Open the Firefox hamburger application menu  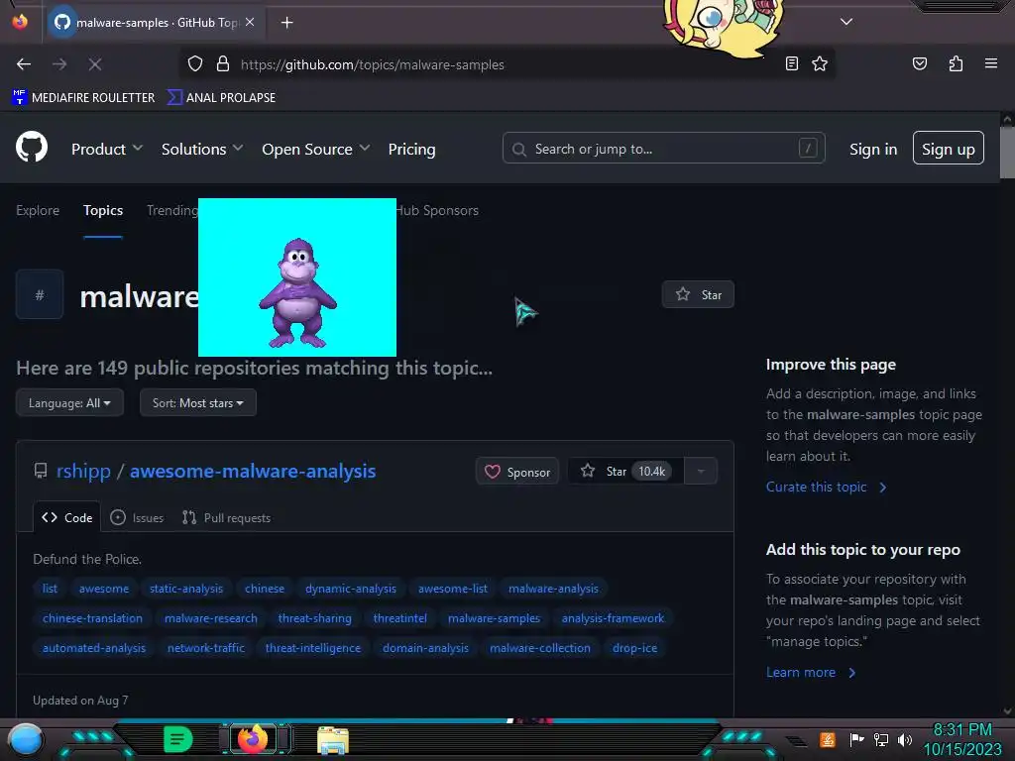[x=991, y=63]
